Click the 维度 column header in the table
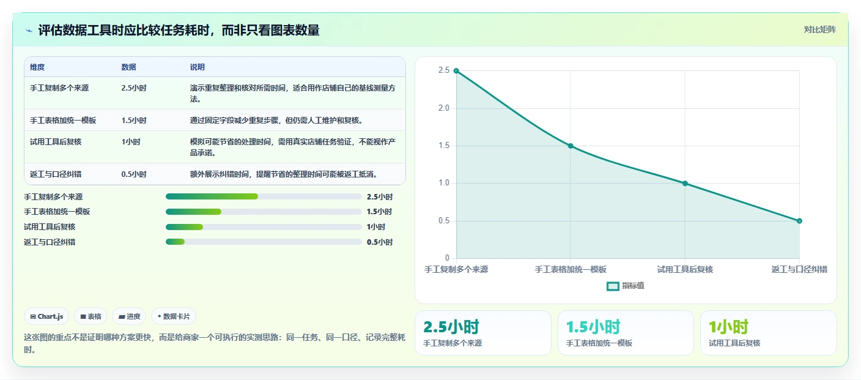 37,67
